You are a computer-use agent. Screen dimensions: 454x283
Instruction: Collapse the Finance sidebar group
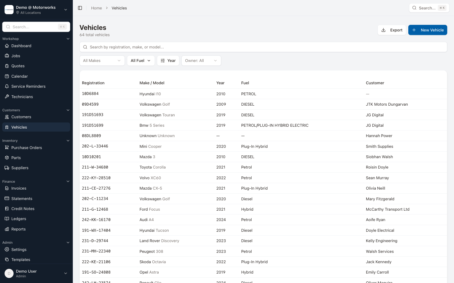point(68,181)
